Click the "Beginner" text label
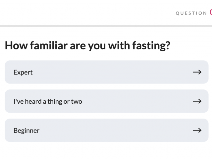212x159 pixels. pos(26,131)
